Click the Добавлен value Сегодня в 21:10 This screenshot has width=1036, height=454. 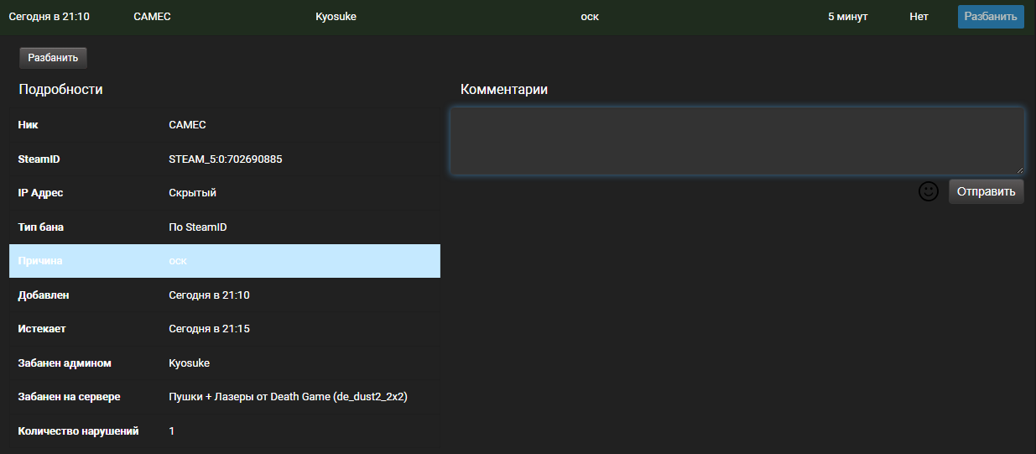coord(209,295)
